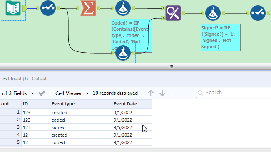The width and height of the screenshot is (271, 152).
Task: Select 'signed' cell in record 3
Action: tap(81, 127)
